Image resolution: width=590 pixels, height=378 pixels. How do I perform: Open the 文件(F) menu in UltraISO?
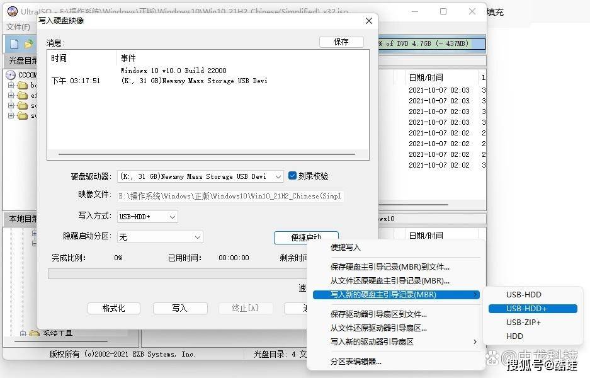click(x=18, y=26)
